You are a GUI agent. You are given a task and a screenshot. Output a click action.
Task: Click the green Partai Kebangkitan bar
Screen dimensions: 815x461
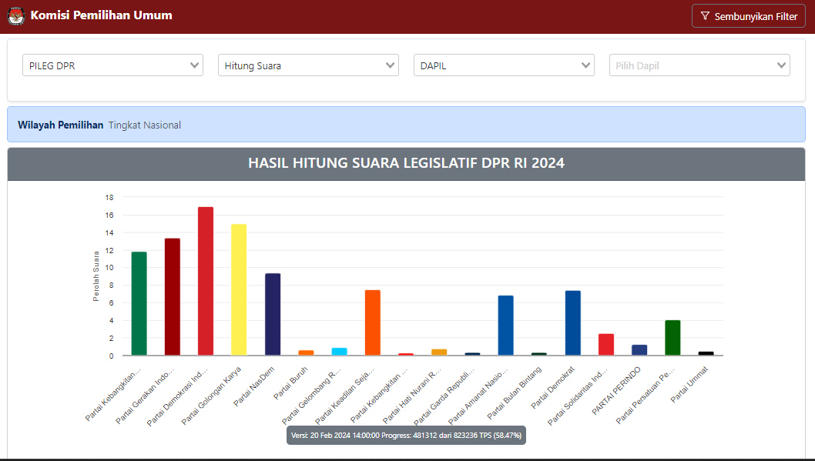click(x=139, y=304)
